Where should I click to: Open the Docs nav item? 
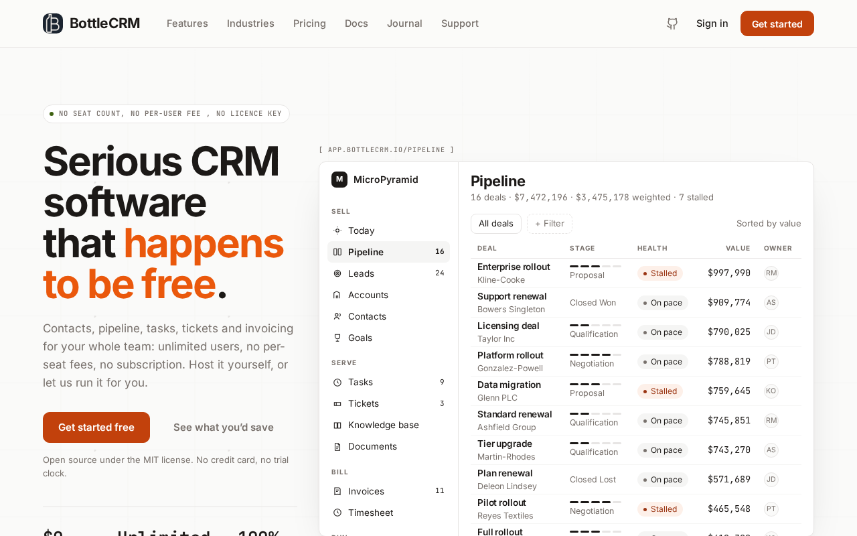(x=356, y=23)
